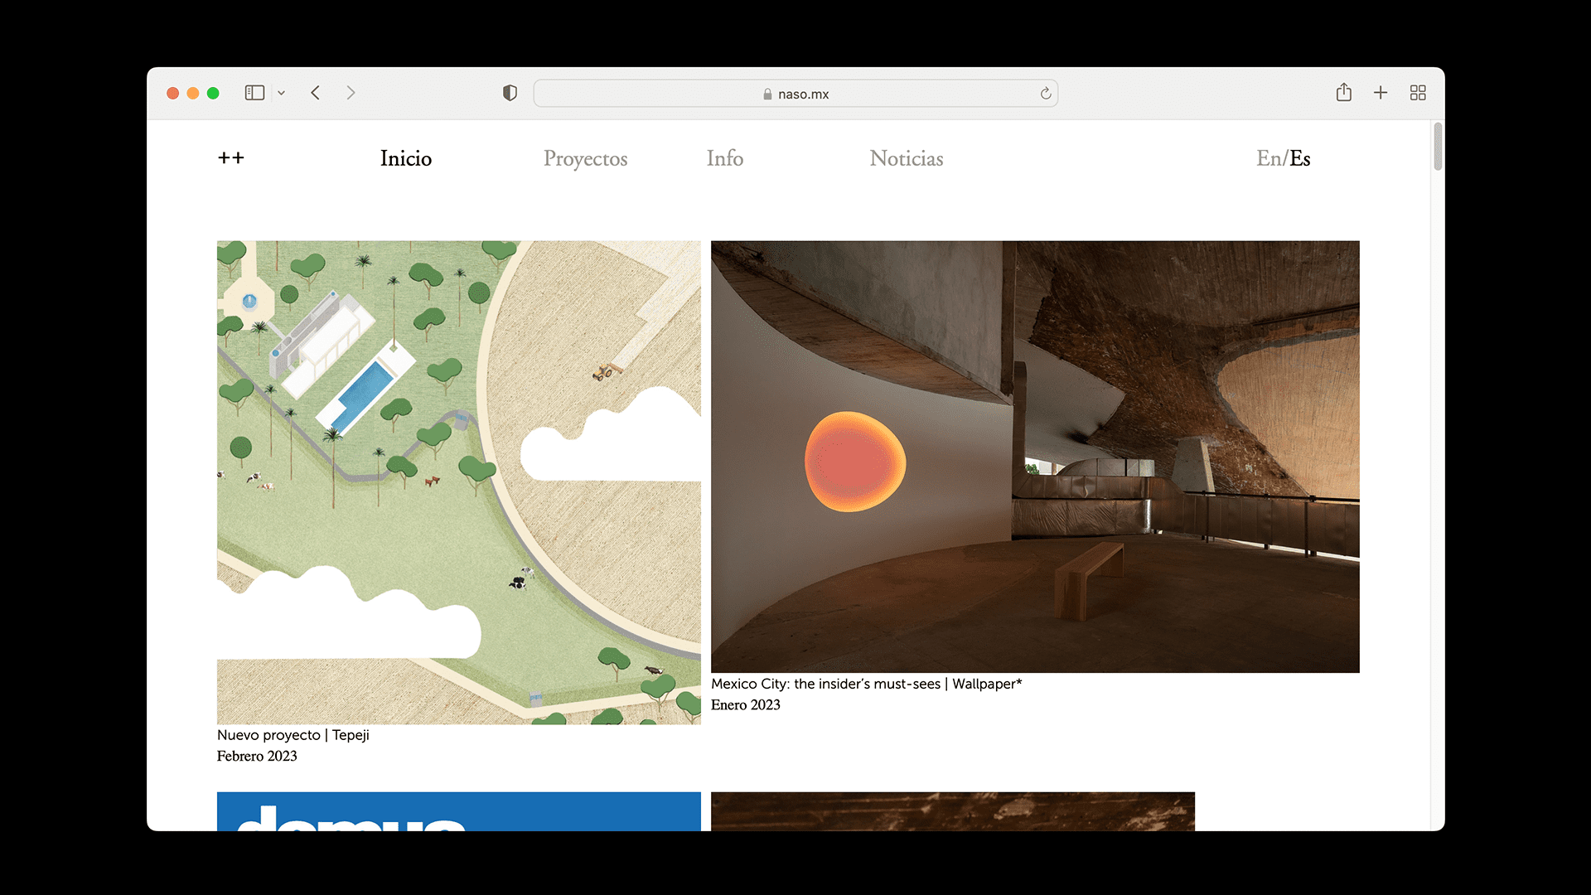Go back with the left arrow
1591x895 pixels.
316,93
